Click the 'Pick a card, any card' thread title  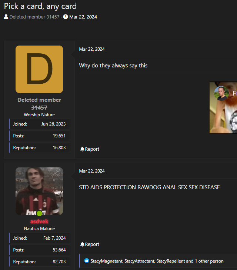40,6
